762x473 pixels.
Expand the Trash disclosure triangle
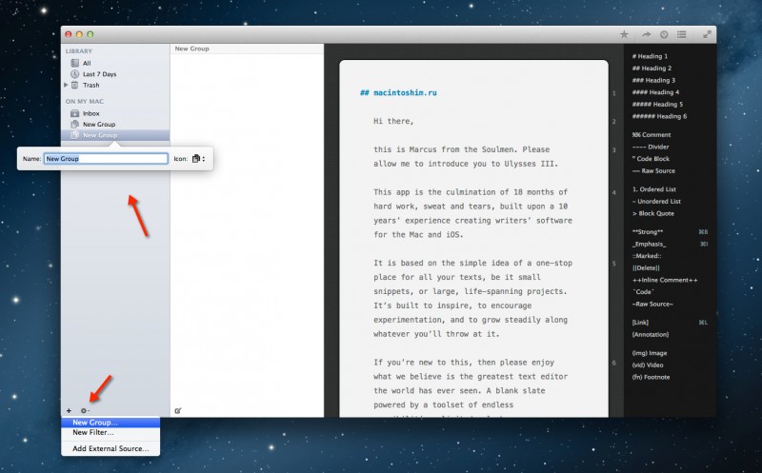66,85
